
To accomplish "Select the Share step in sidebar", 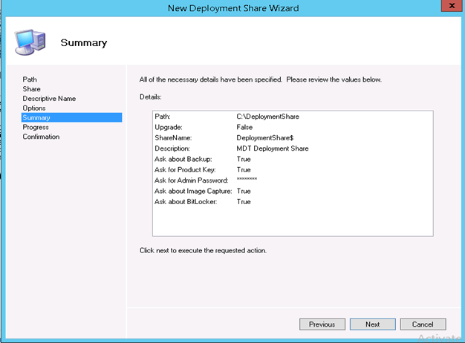I will [x=31, y=89].
